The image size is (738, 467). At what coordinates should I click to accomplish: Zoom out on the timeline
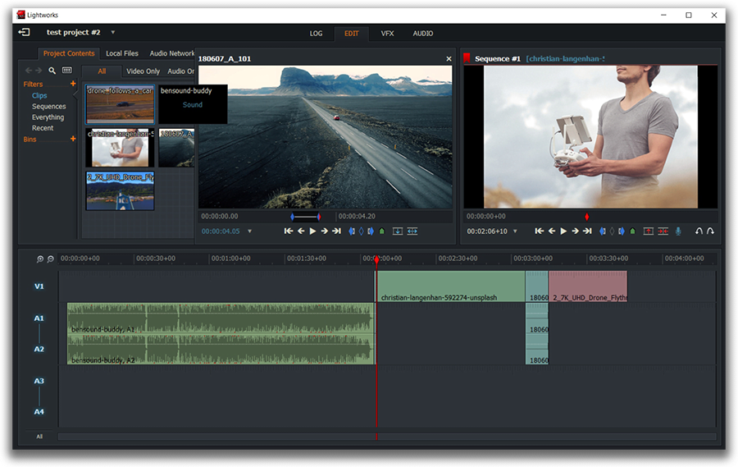pyautogui.click(x=50, y=259)
